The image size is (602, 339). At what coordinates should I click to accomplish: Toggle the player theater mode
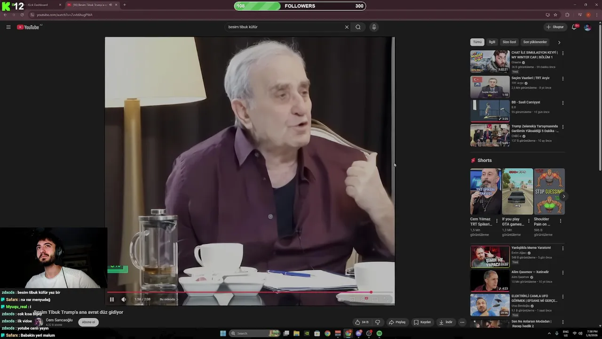pyautogui.click(x=375, y=299)
